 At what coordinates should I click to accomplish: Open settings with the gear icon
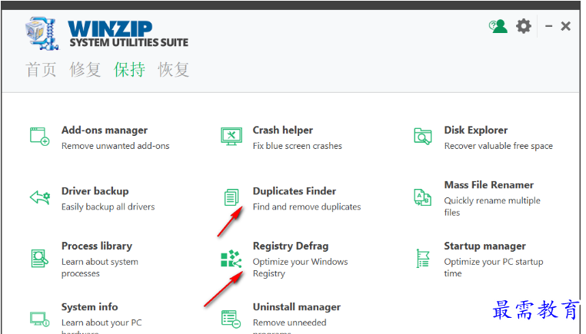524,26
